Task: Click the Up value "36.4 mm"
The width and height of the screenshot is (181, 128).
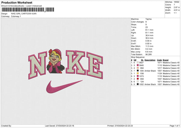Action: [149, 35]
